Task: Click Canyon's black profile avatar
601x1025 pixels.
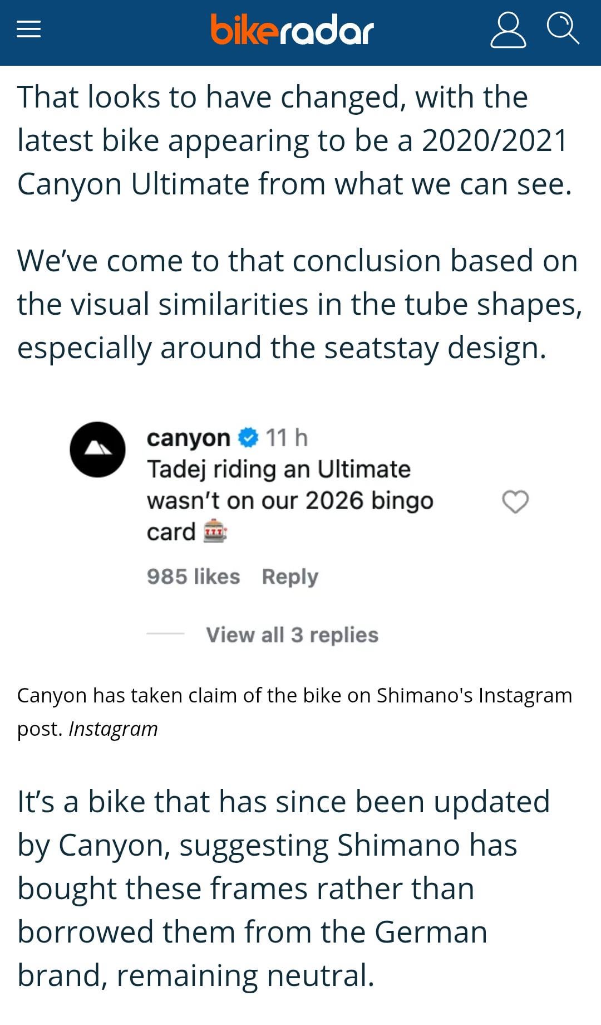Action: tap(97, 450)
